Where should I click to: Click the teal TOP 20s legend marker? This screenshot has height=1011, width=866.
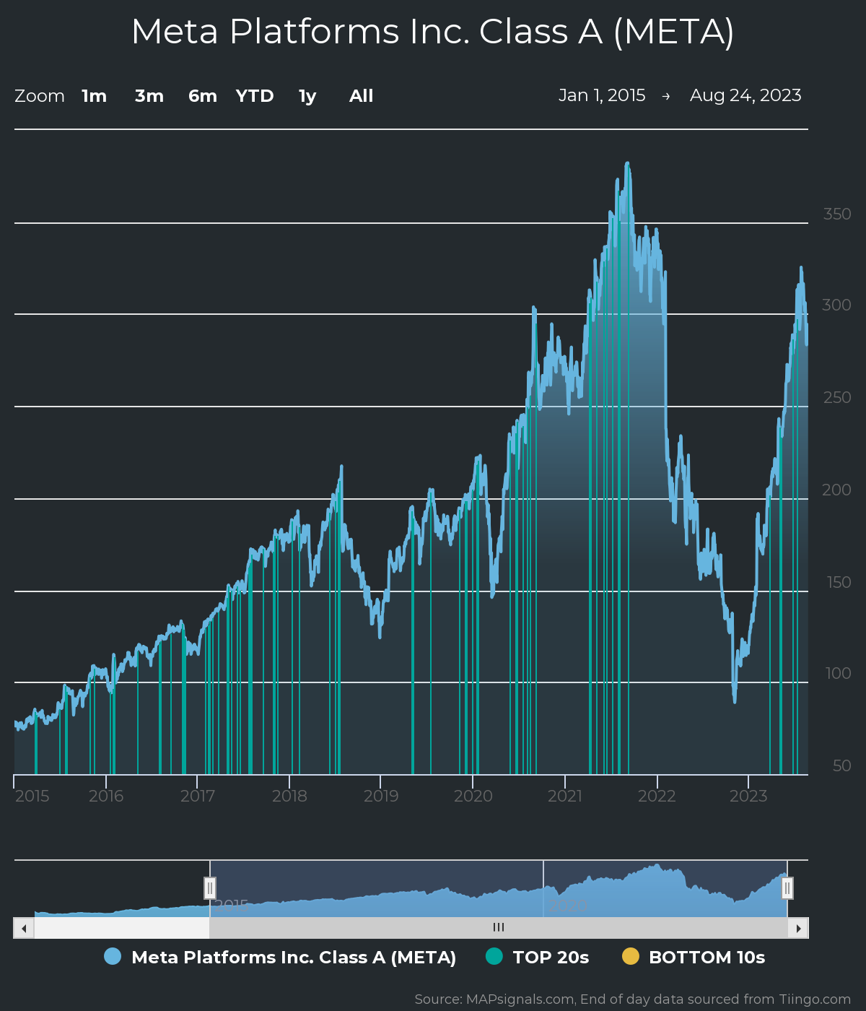(x=497, y=957)
